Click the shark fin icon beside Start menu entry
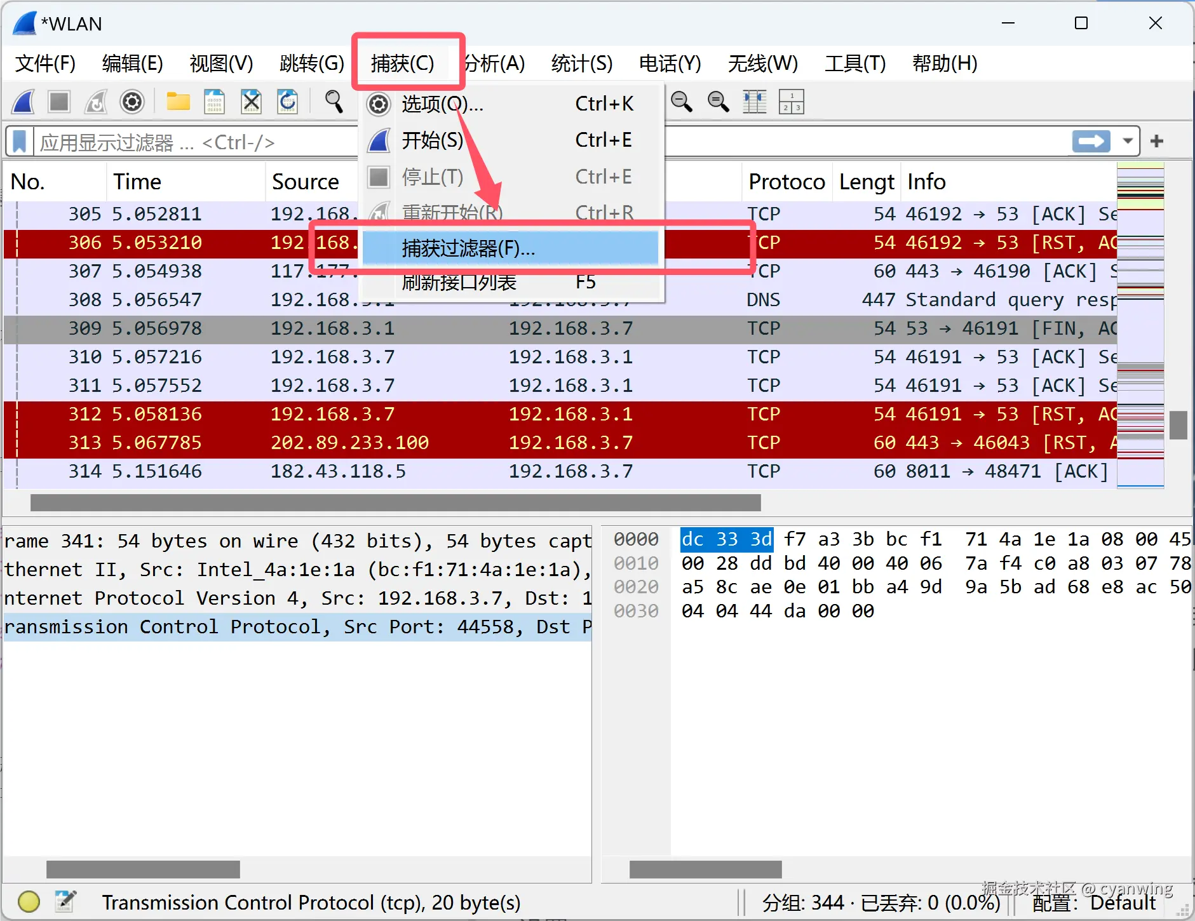Image resolution: width=1195 pixels, height=921 pixels. 379,140
